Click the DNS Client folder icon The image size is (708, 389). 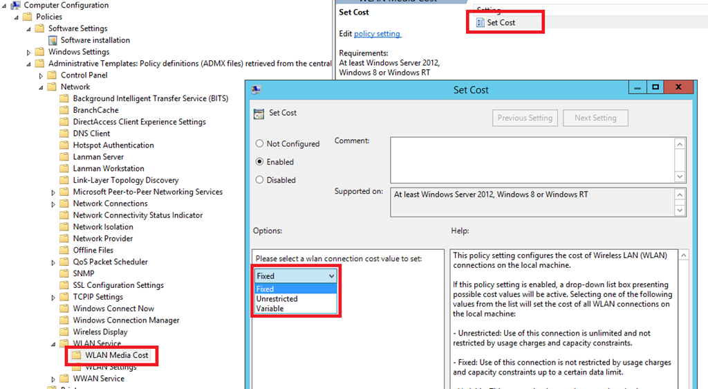coord(64,134)
